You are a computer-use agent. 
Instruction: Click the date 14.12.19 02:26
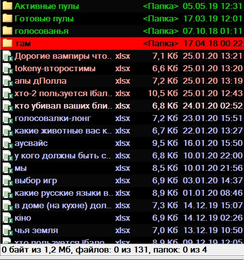(x=213, y=218)
